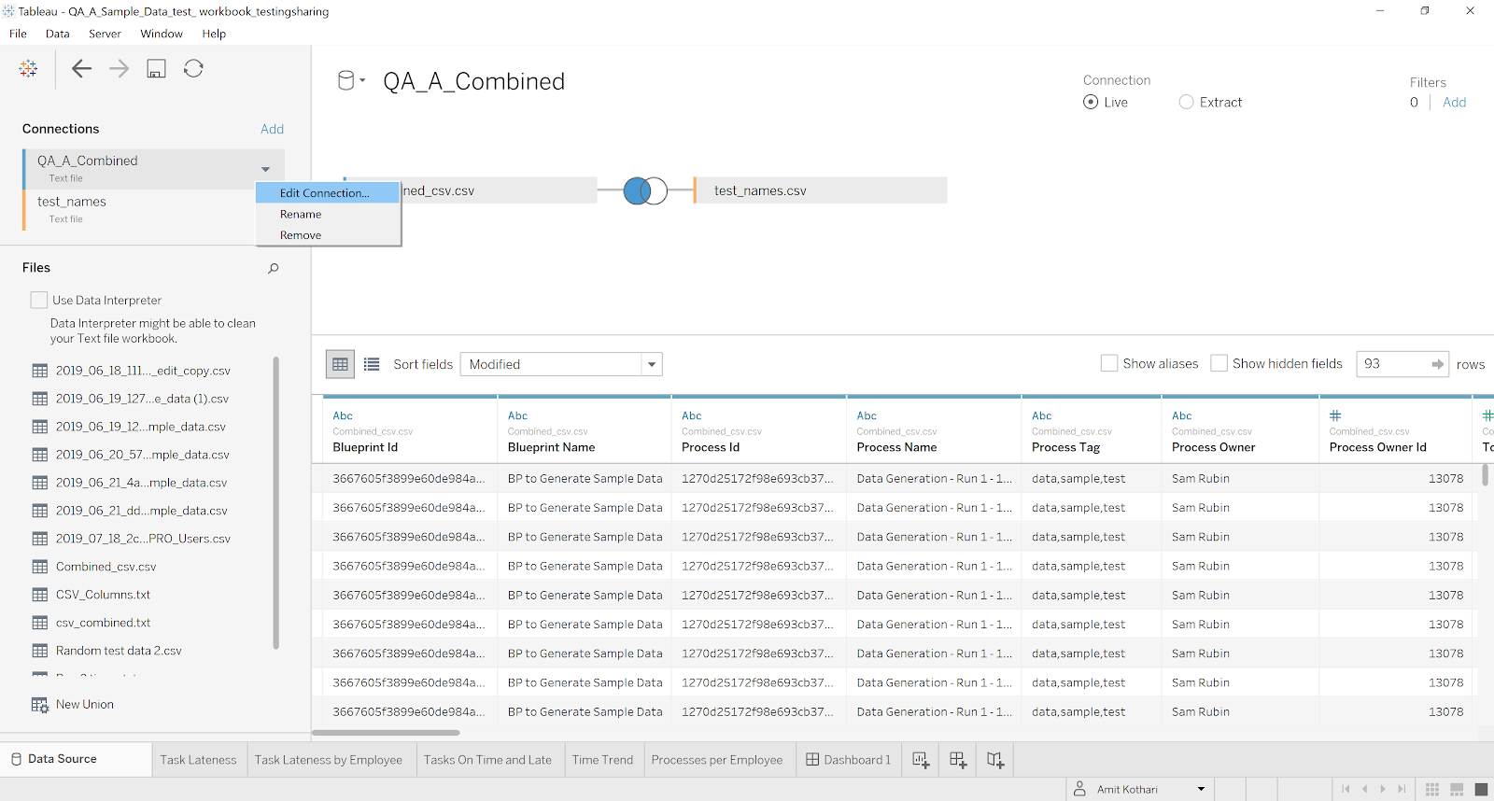The image size is (1494, 801).
Task: Create a new dashboard with tab icon
Action: [958, 760]
